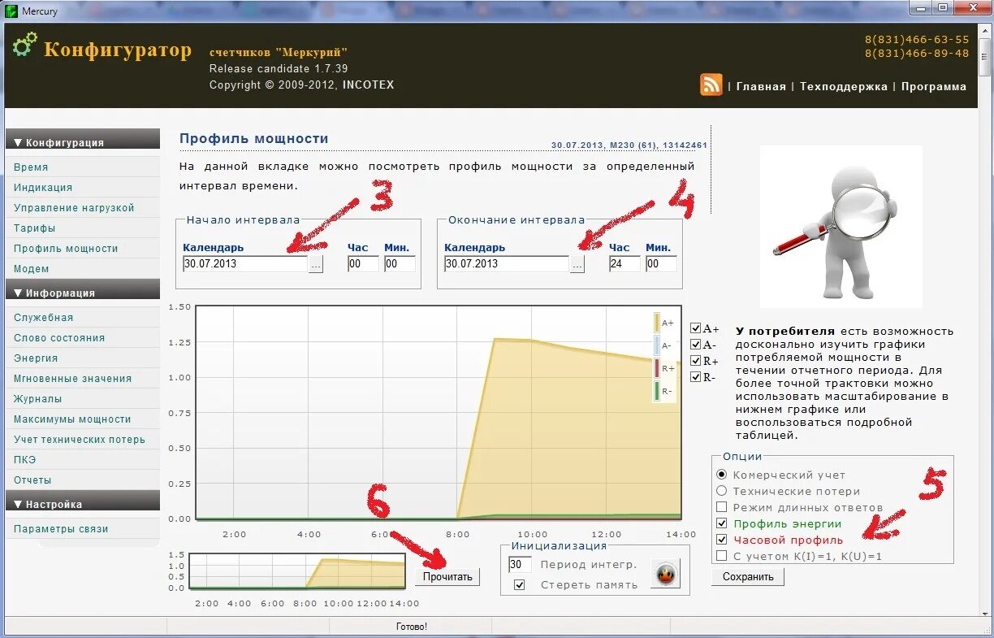Click the Сохранить button
This screenshot has width=994, height=638.
coord(748,576)
